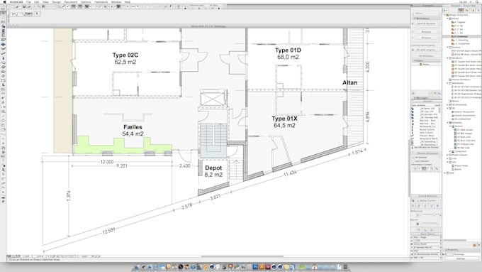This screenshot has width=482, height=272.
Task: Select the Marquee tool in toolbox
Action: (3, 18)
